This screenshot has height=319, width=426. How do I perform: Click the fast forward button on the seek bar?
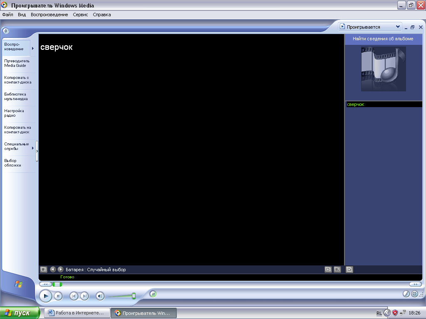[415, 284]
